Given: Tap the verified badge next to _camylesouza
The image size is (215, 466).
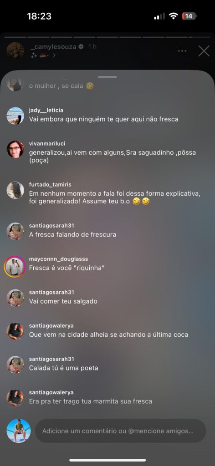Looking at the screenshot, I should [81, 47].
